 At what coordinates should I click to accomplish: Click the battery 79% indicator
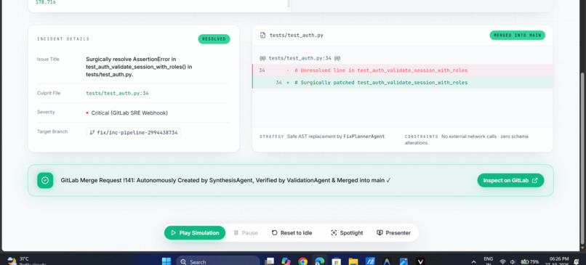point(529,261)
